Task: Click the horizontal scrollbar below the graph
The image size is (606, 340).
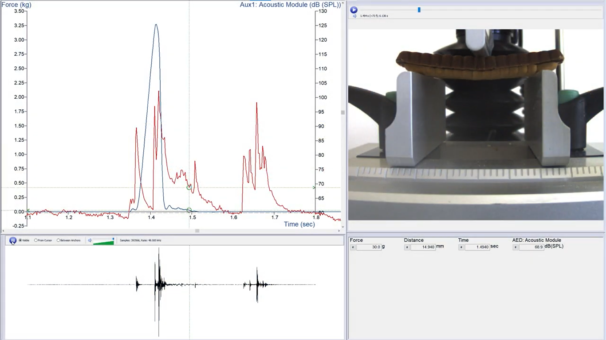Action: (197, 231)
